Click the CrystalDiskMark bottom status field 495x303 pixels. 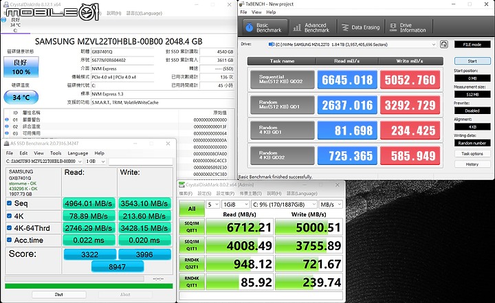click(261, 295)
